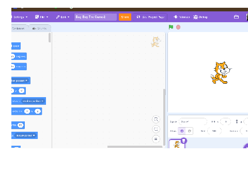Zoom out of the code workspace
This screenshot has width=248, height=186.
pyautogui.click(x=156, y=129)
